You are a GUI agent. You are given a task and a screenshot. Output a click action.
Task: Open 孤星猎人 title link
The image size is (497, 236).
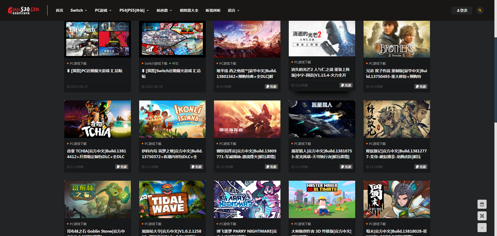(x=322, y=154)
